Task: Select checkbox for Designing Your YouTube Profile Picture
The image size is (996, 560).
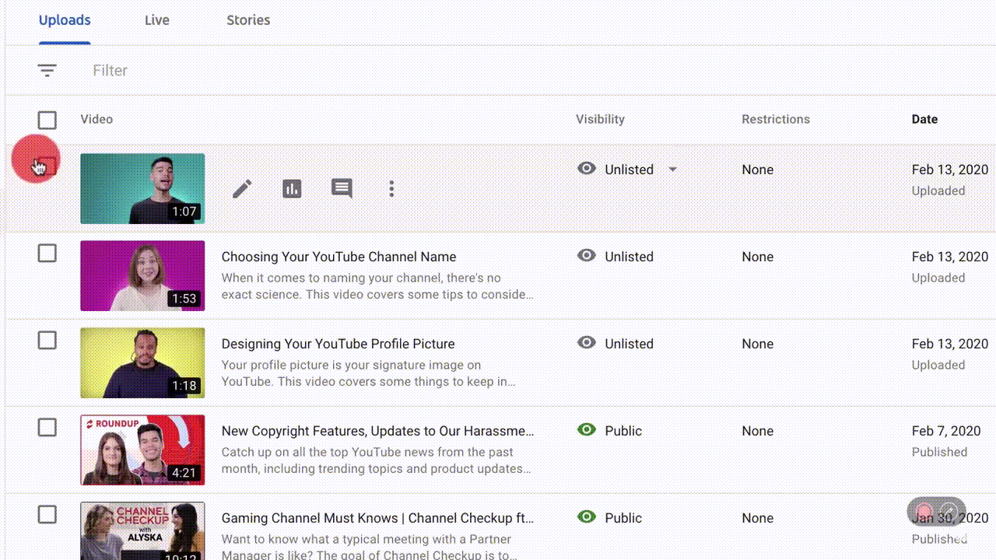Action: [47, 341]
